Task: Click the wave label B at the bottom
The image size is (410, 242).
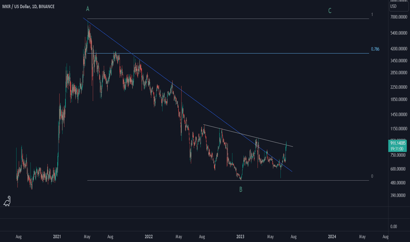Action: pyautogui.click(x=241, y=189)
